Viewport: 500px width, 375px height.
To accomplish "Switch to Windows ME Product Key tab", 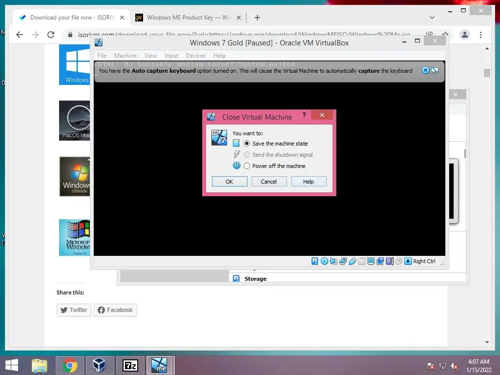I will pos(188,18).
